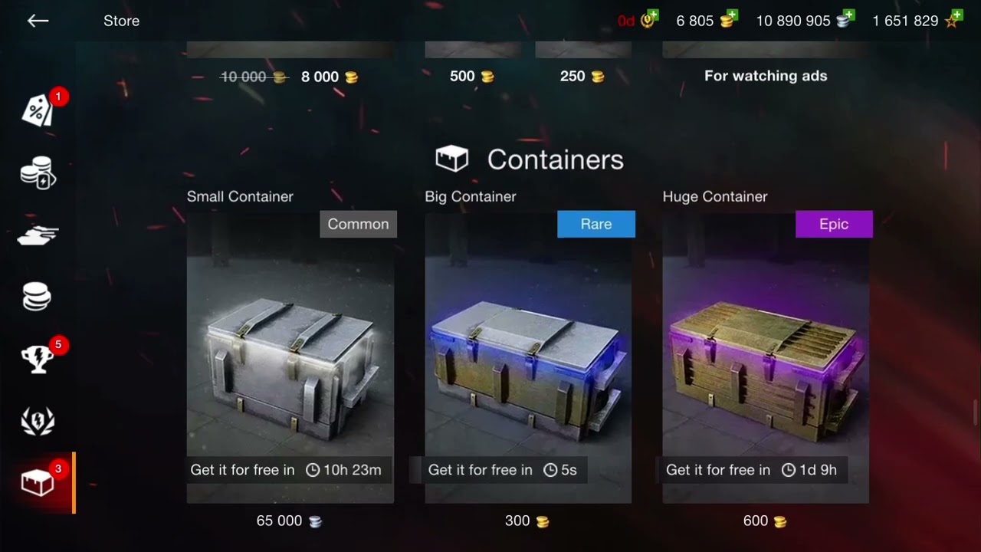Buy Small Container for 65 000 credits
Image resolution: width=981 pixels, height=552 pixels.
click(289, 521)
